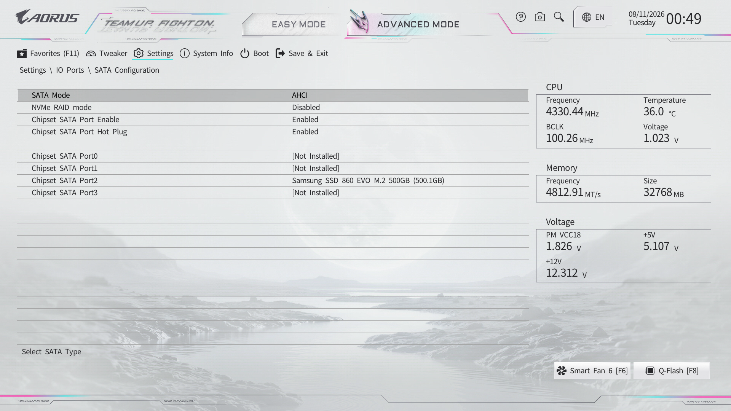Open the help question mark icon

tap(521, 17)
